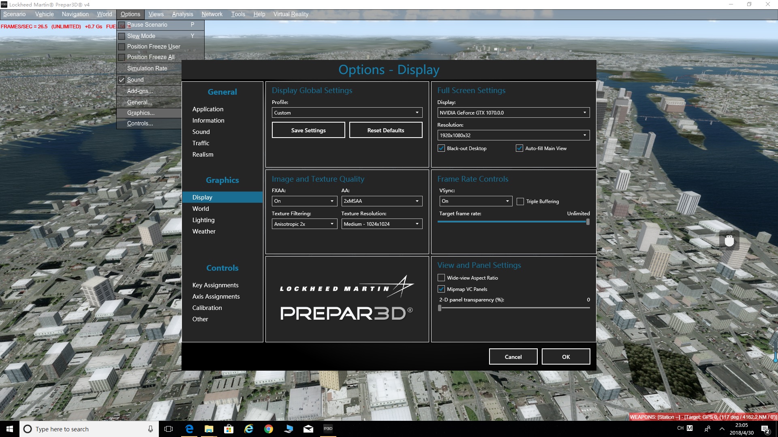Click the Save Settings button

click(x=308, y=130)
